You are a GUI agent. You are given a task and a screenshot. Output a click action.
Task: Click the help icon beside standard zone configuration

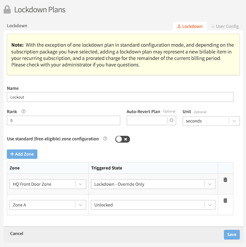tap(105, 139)
